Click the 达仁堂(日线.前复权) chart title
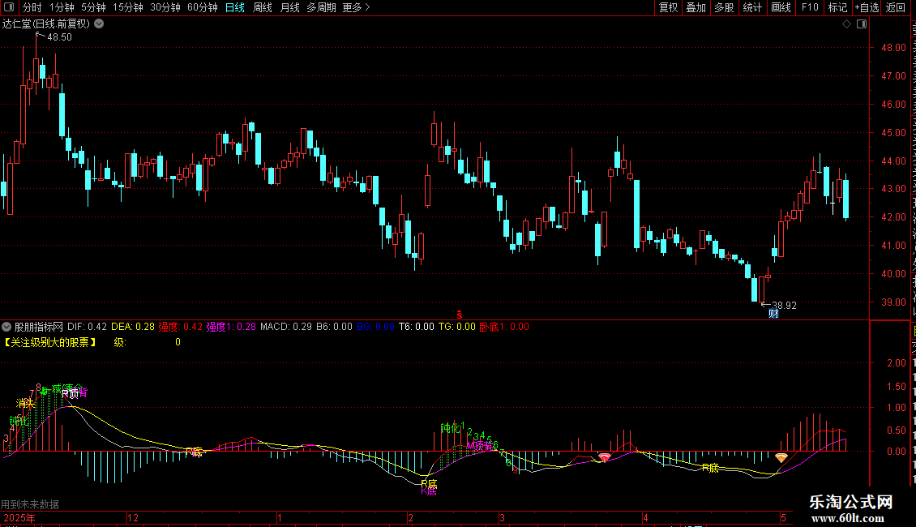The width and height of the screenshot is (916, 527). (x=46, y=24)
